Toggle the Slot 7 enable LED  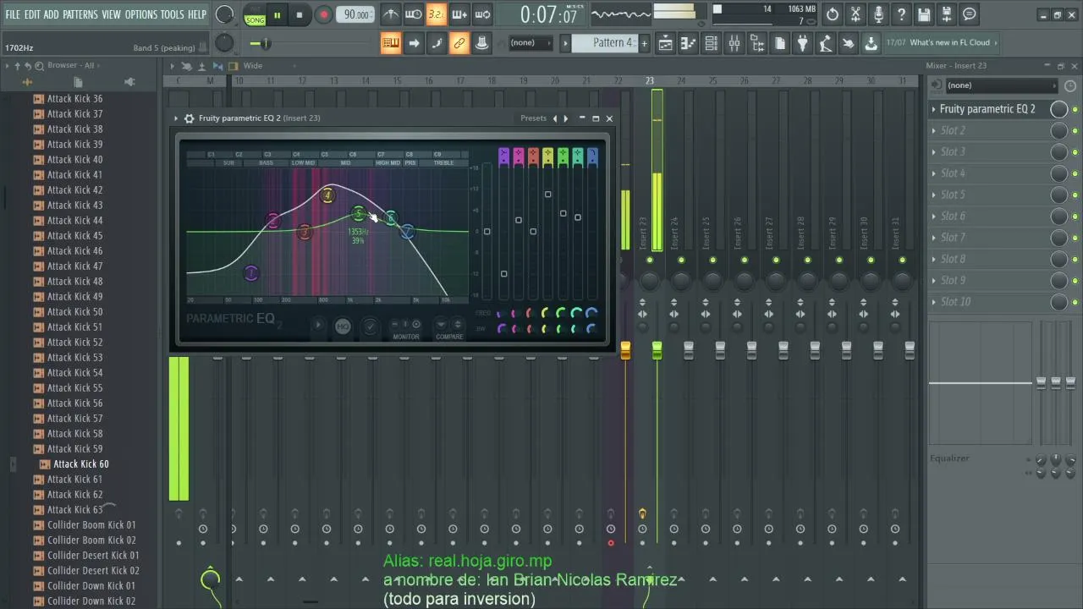[1075, 238]
